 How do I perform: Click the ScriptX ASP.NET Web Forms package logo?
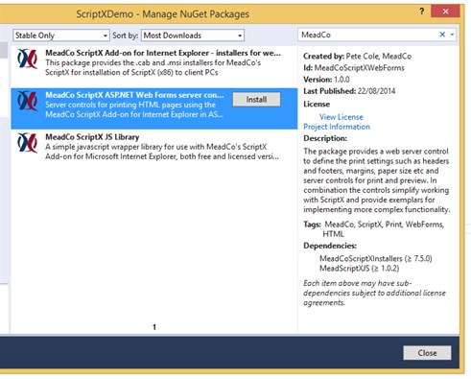click(28, 101)
